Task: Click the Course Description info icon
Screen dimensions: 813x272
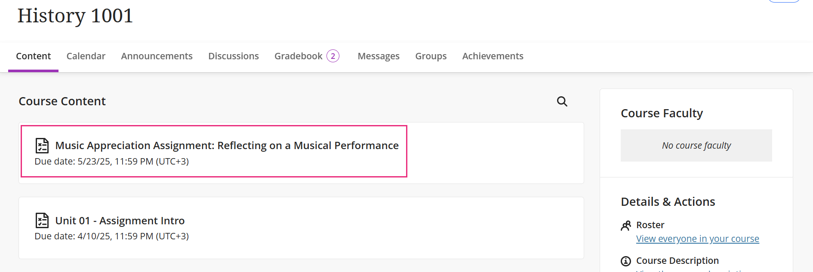Action: coord(626,261)
